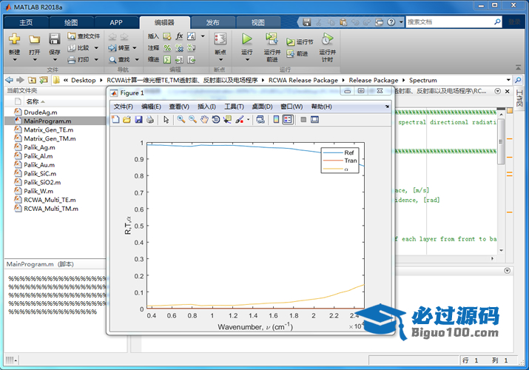The width and height of the screenshot is (529, 370).
Task: Save the figure using the floppy disk icon
Action: 138,119
